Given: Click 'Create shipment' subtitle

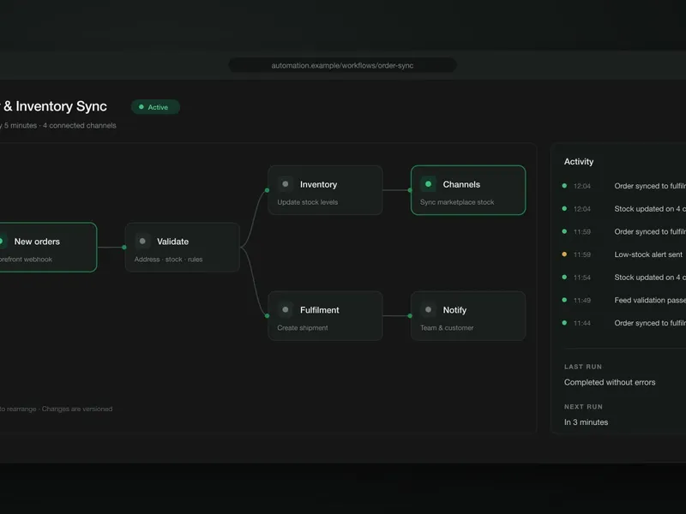Looking at the screenshot, I should [303, 328].
